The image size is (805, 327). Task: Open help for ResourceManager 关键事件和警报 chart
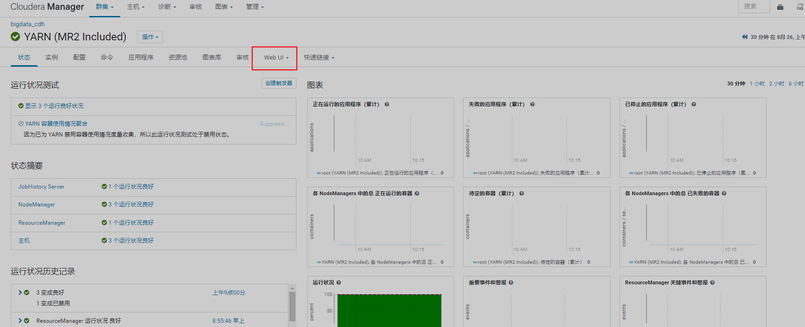[712, 282]
